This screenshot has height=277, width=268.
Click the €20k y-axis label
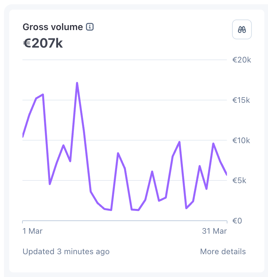[x=242, y=60]
